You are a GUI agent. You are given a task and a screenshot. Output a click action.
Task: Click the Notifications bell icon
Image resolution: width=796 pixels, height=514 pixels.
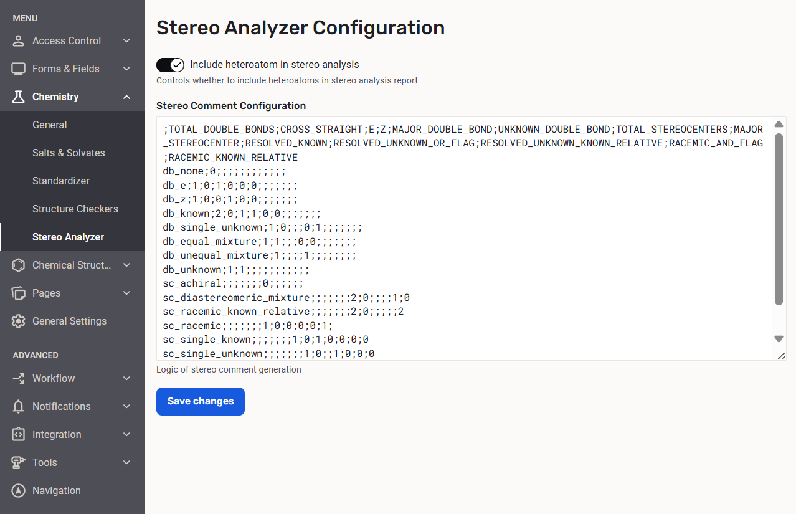tap(19, 407)
